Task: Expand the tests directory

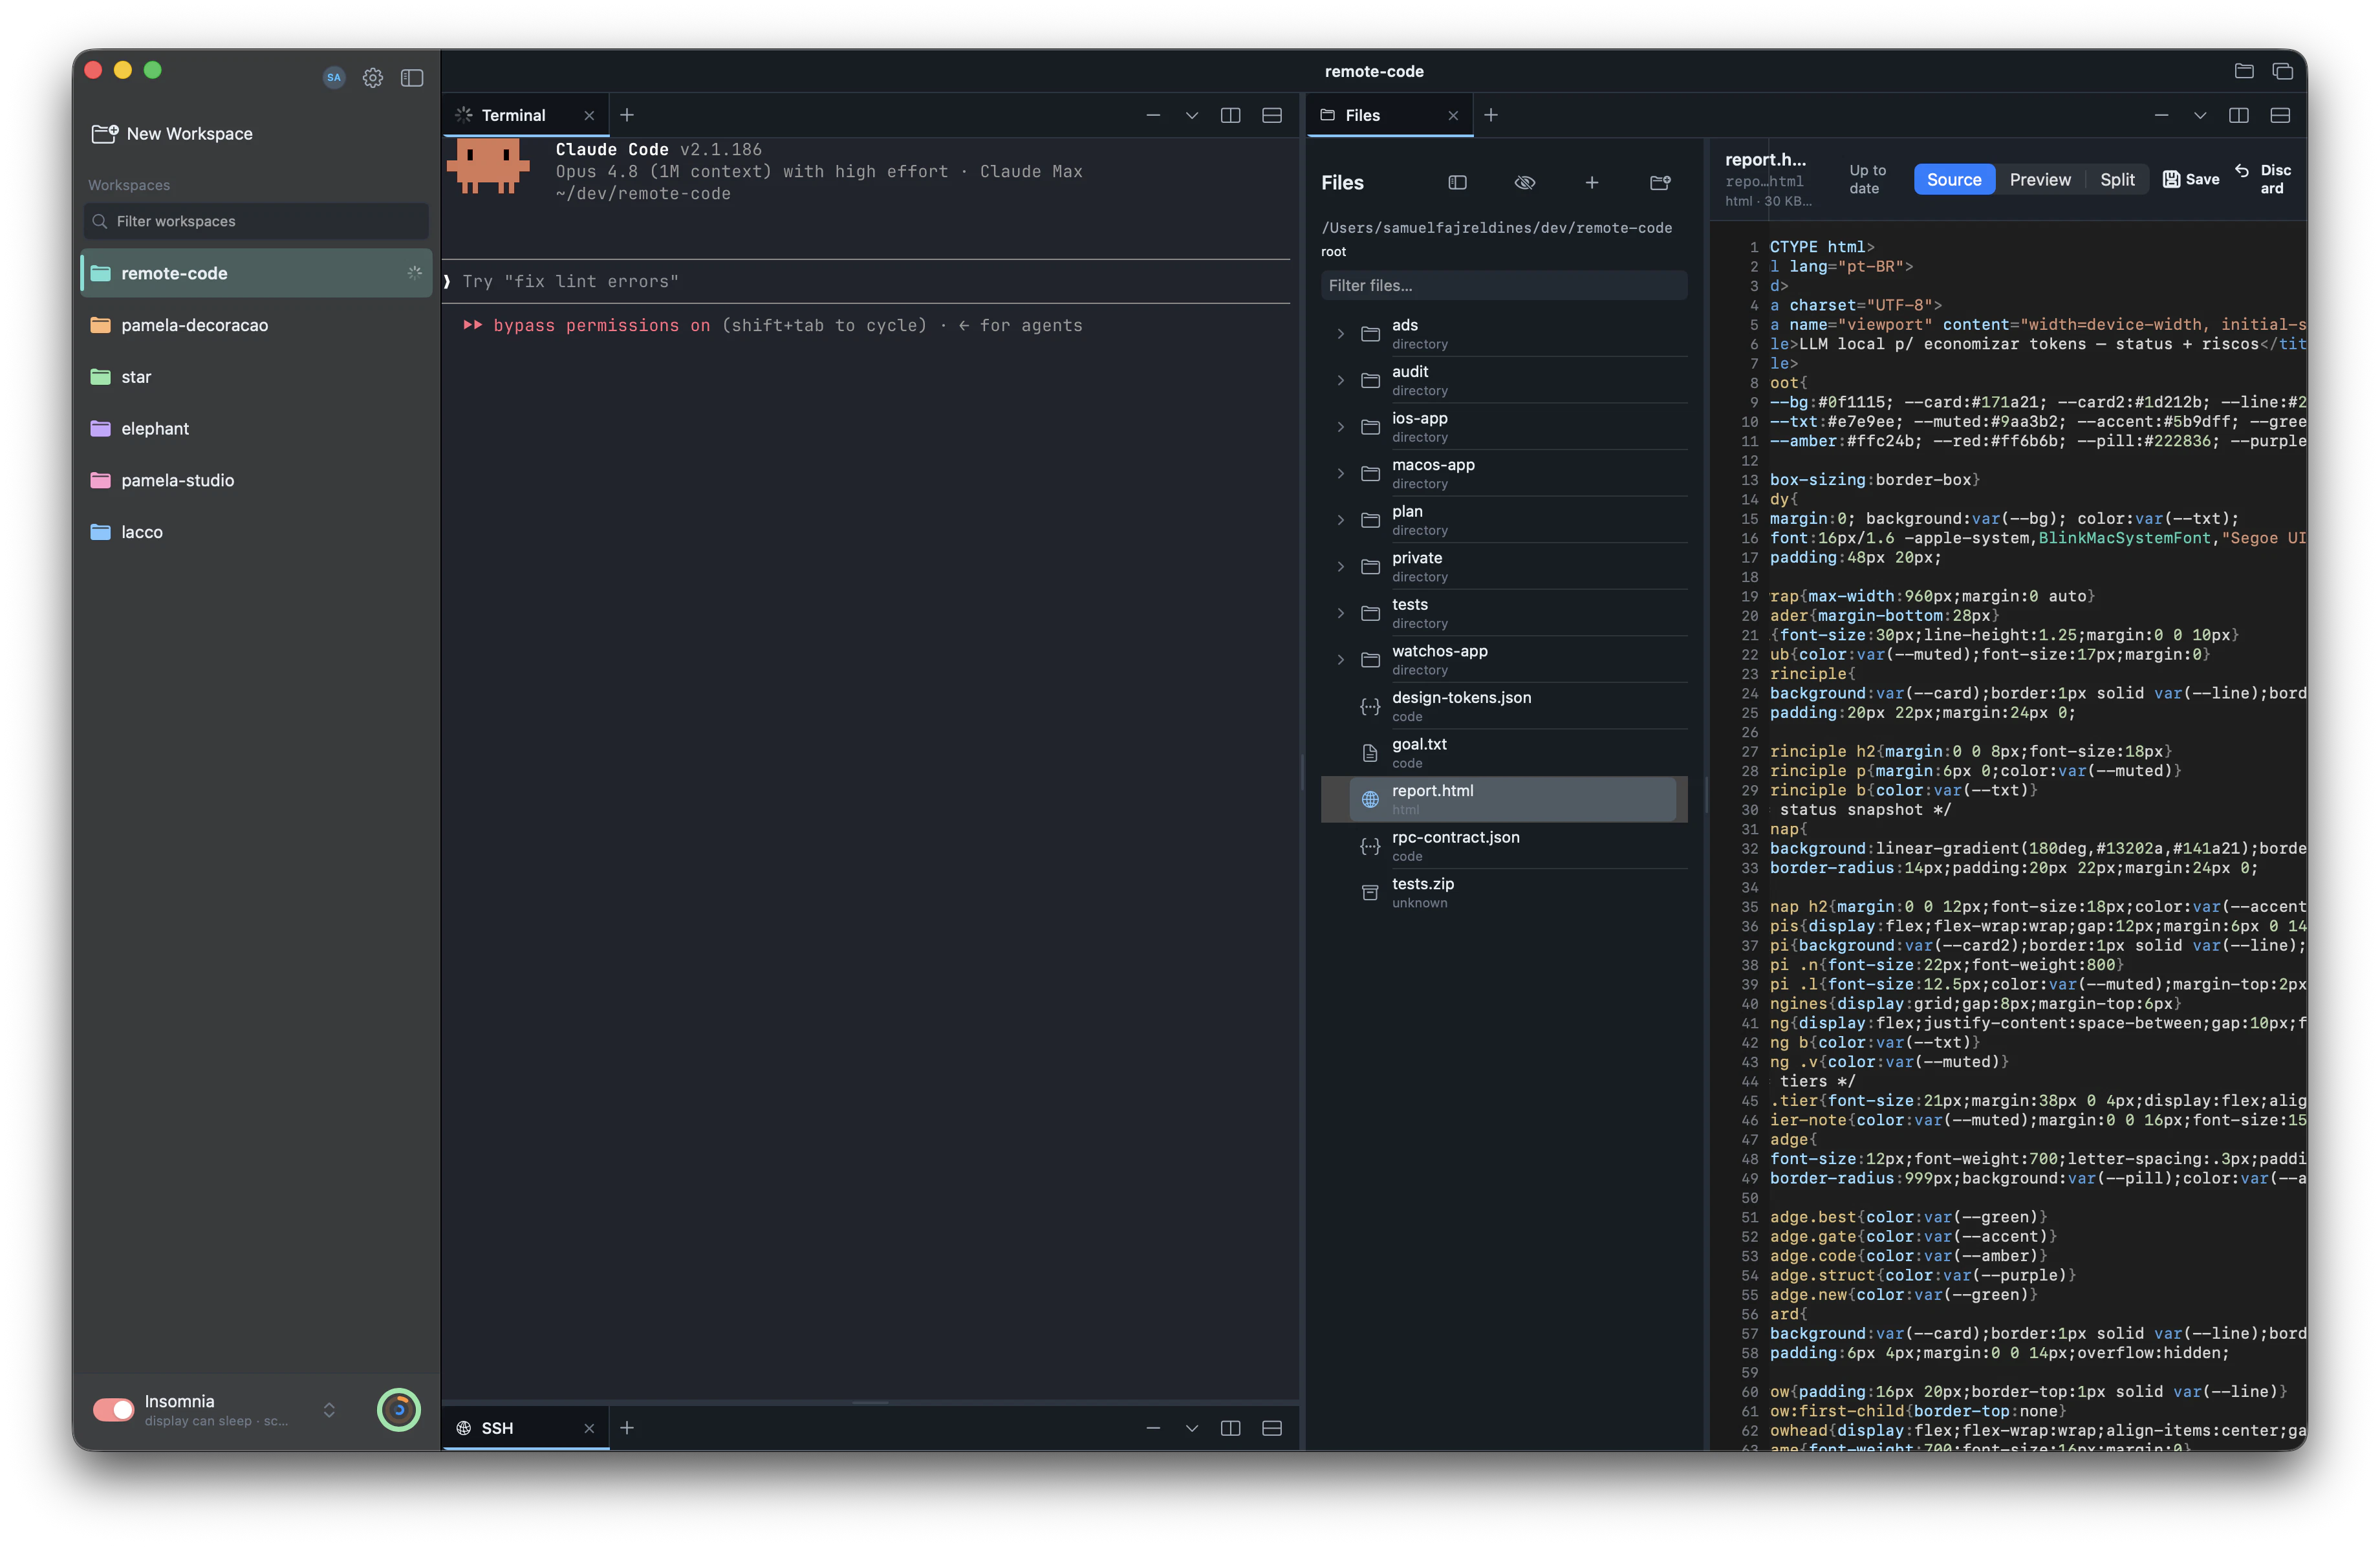Action: [1340, 613]
